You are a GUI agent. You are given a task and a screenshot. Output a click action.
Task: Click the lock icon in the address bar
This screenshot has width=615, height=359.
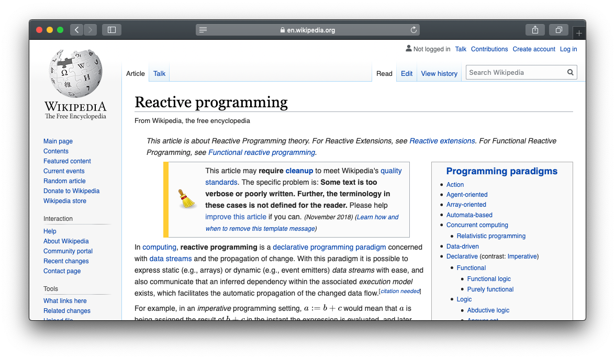click(x=283, y=30)
